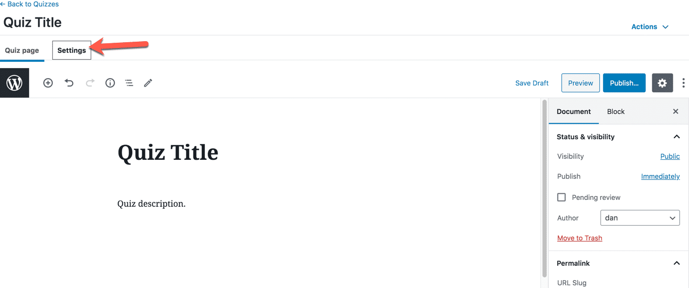This screenshot has width=689, height=288.
Task: Undo the last editor change
Action: [x=69, y=83]
